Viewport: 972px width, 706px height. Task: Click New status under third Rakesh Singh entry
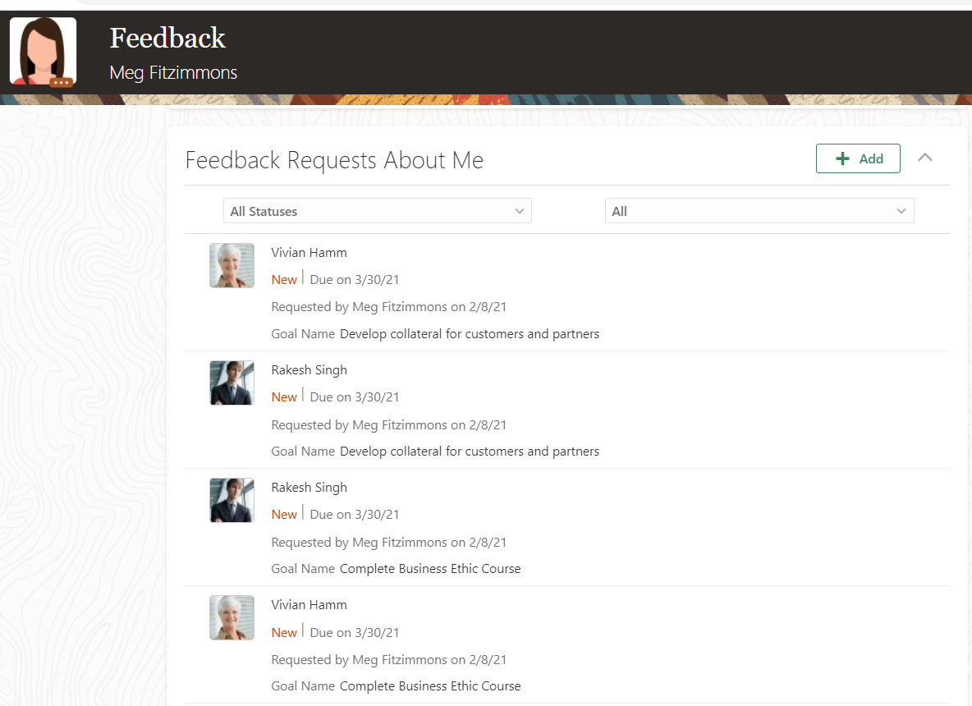pyautogui.click(x=283, y=514)
